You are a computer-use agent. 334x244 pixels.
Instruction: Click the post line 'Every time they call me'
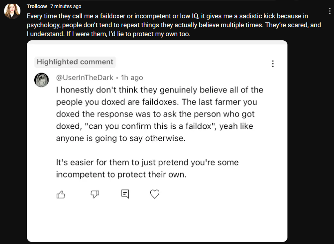[x=167, y=16]
